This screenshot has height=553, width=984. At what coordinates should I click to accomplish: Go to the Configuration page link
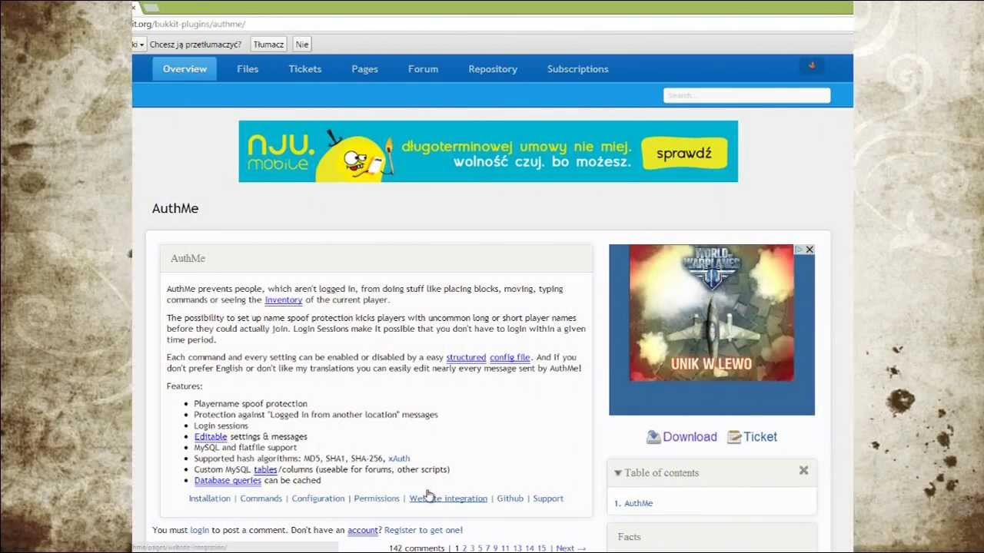[317, 498]
